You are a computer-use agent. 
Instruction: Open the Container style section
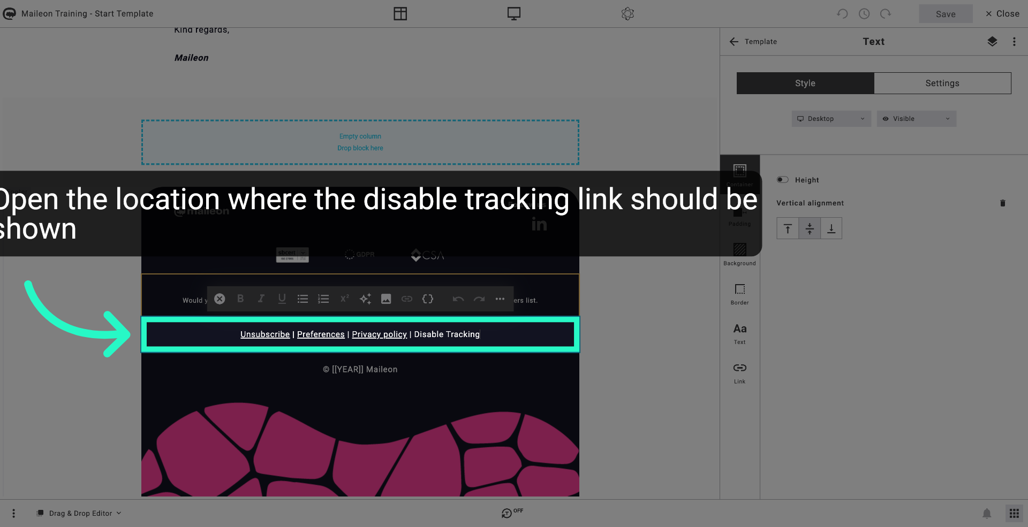[740, 175]
